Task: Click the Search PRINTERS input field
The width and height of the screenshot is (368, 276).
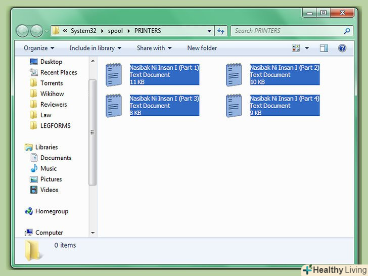Action: 286,31
